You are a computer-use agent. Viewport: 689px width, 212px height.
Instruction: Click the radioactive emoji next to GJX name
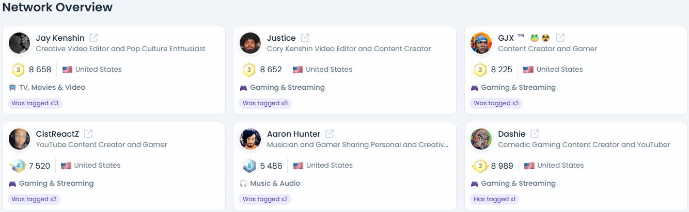(545, 38)
